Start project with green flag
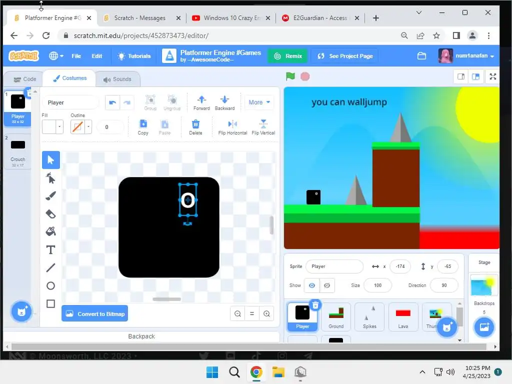The height and width of the screenshot is (384, 512). (x=290, y=76)
